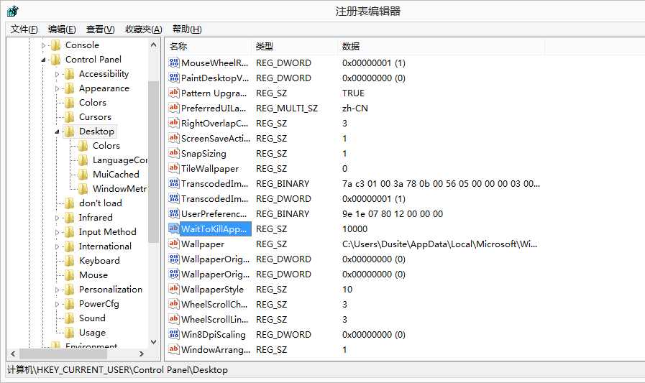
Task: Click the PreferredUILa... string value icon
Action: pyautogui.click(x=173, y=108)
